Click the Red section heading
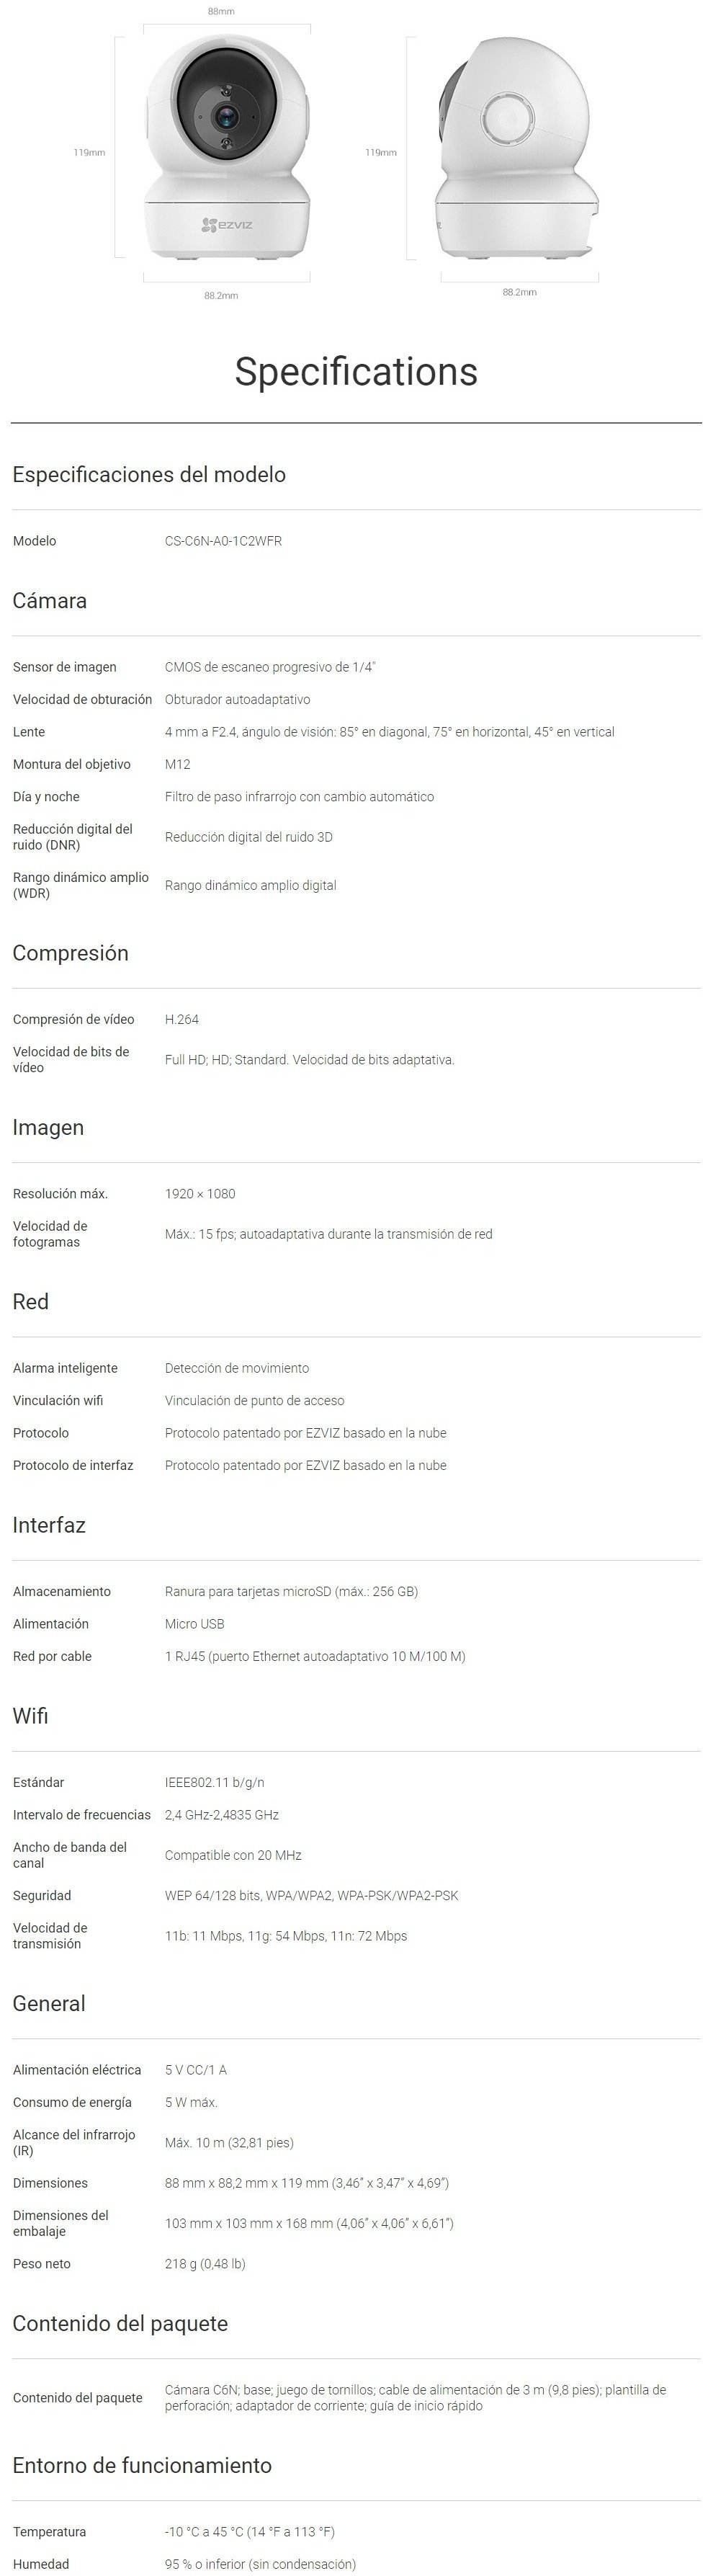 pos(30,1301)
